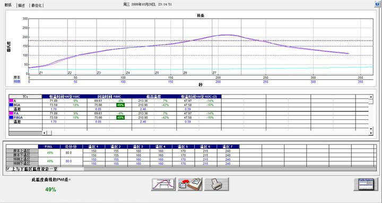Click the profile curve graph icon button
The height and width of the screenshot is (203, 382).
point(163,184)
